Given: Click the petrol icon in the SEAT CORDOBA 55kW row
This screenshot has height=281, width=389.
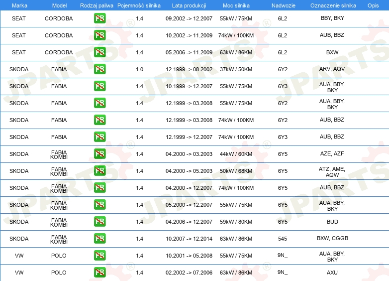Looking at the screenshot, I should [x=99, y=18].
